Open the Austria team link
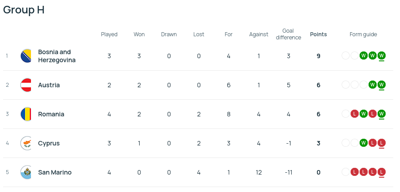The width and height of the screenshot is (400, 192). coord(49,85)
